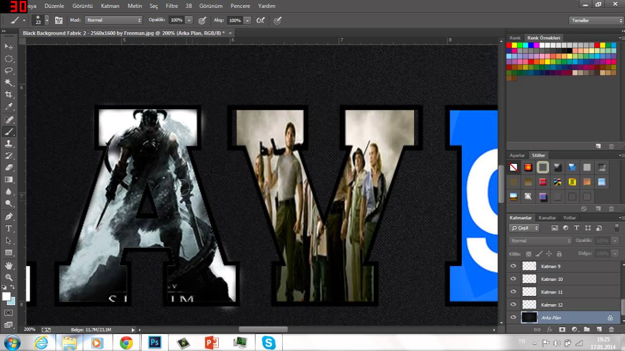
Task: Apply the yellow square style preset
Action: [x=572, y=182]
